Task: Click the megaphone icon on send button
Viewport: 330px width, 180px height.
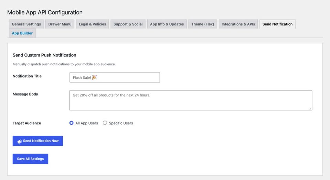Action: click(x=19, y=142)
